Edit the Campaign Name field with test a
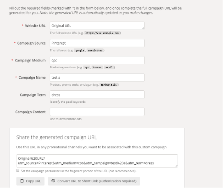This screenshot has height=192, width=223. pyautogui.click(x=97, y=78)
